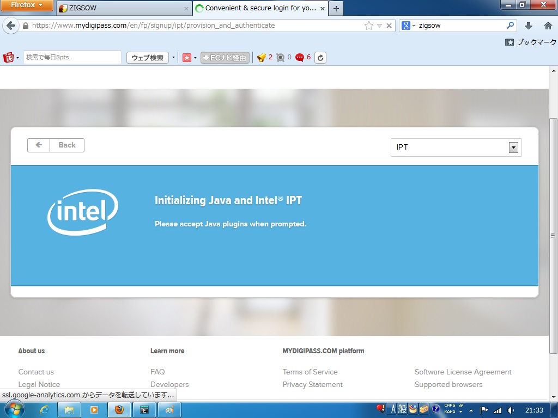This screenshot has height=418, width=558.
Task: Bookmark this page with the star icon
Action: [369, 26]
